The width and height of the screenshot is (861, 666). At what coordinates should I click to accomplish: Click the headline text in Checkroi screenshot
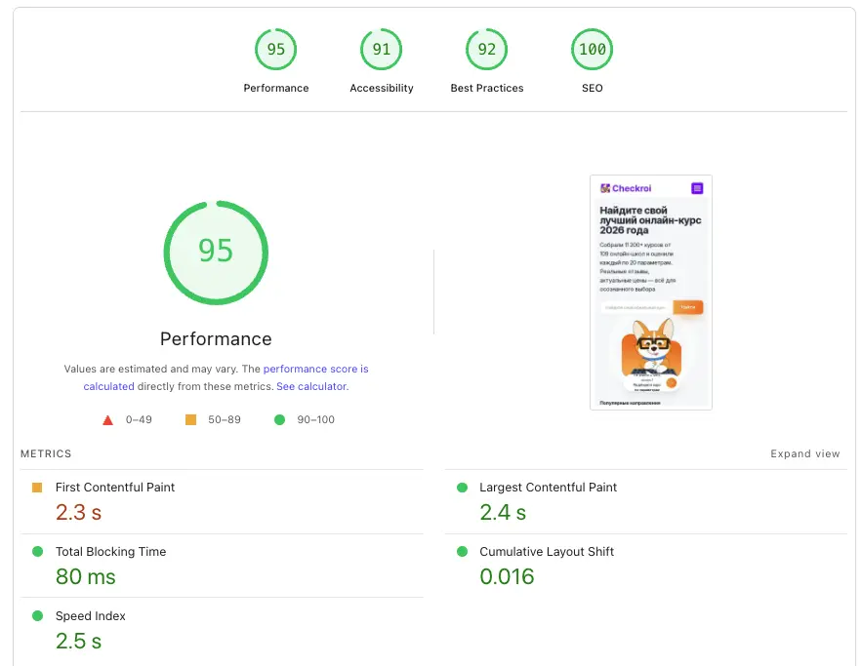[x=650, y=220]
